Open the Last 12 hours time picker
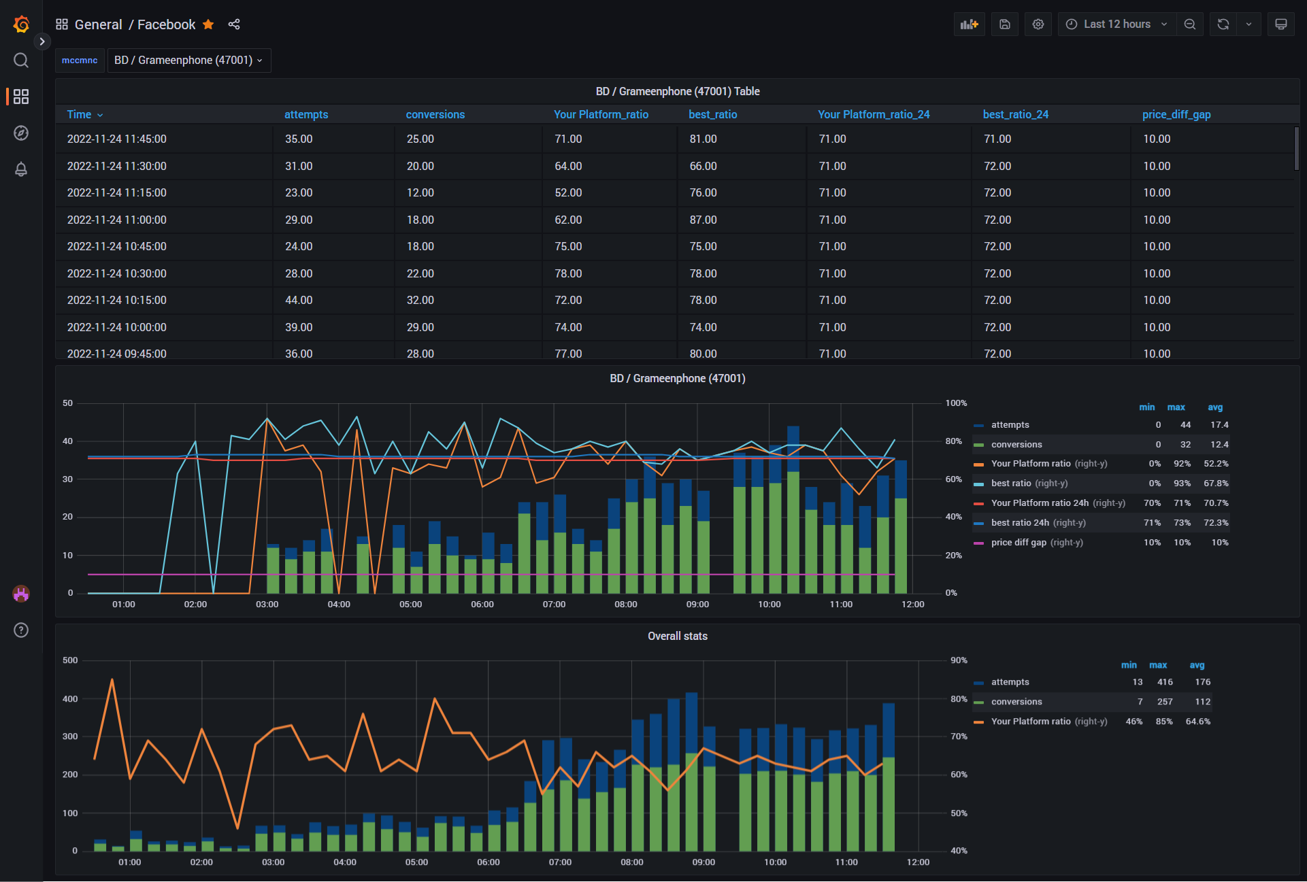1307x882 pixels. click(x=1116, y=24)
